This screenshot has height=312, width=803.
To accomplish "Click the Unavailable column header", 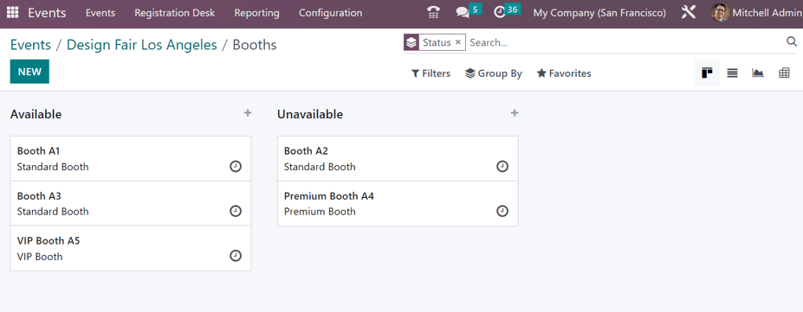I will [x=310, y=114].
